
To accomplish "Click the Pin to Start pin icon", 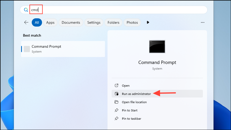I will (117, 110).
